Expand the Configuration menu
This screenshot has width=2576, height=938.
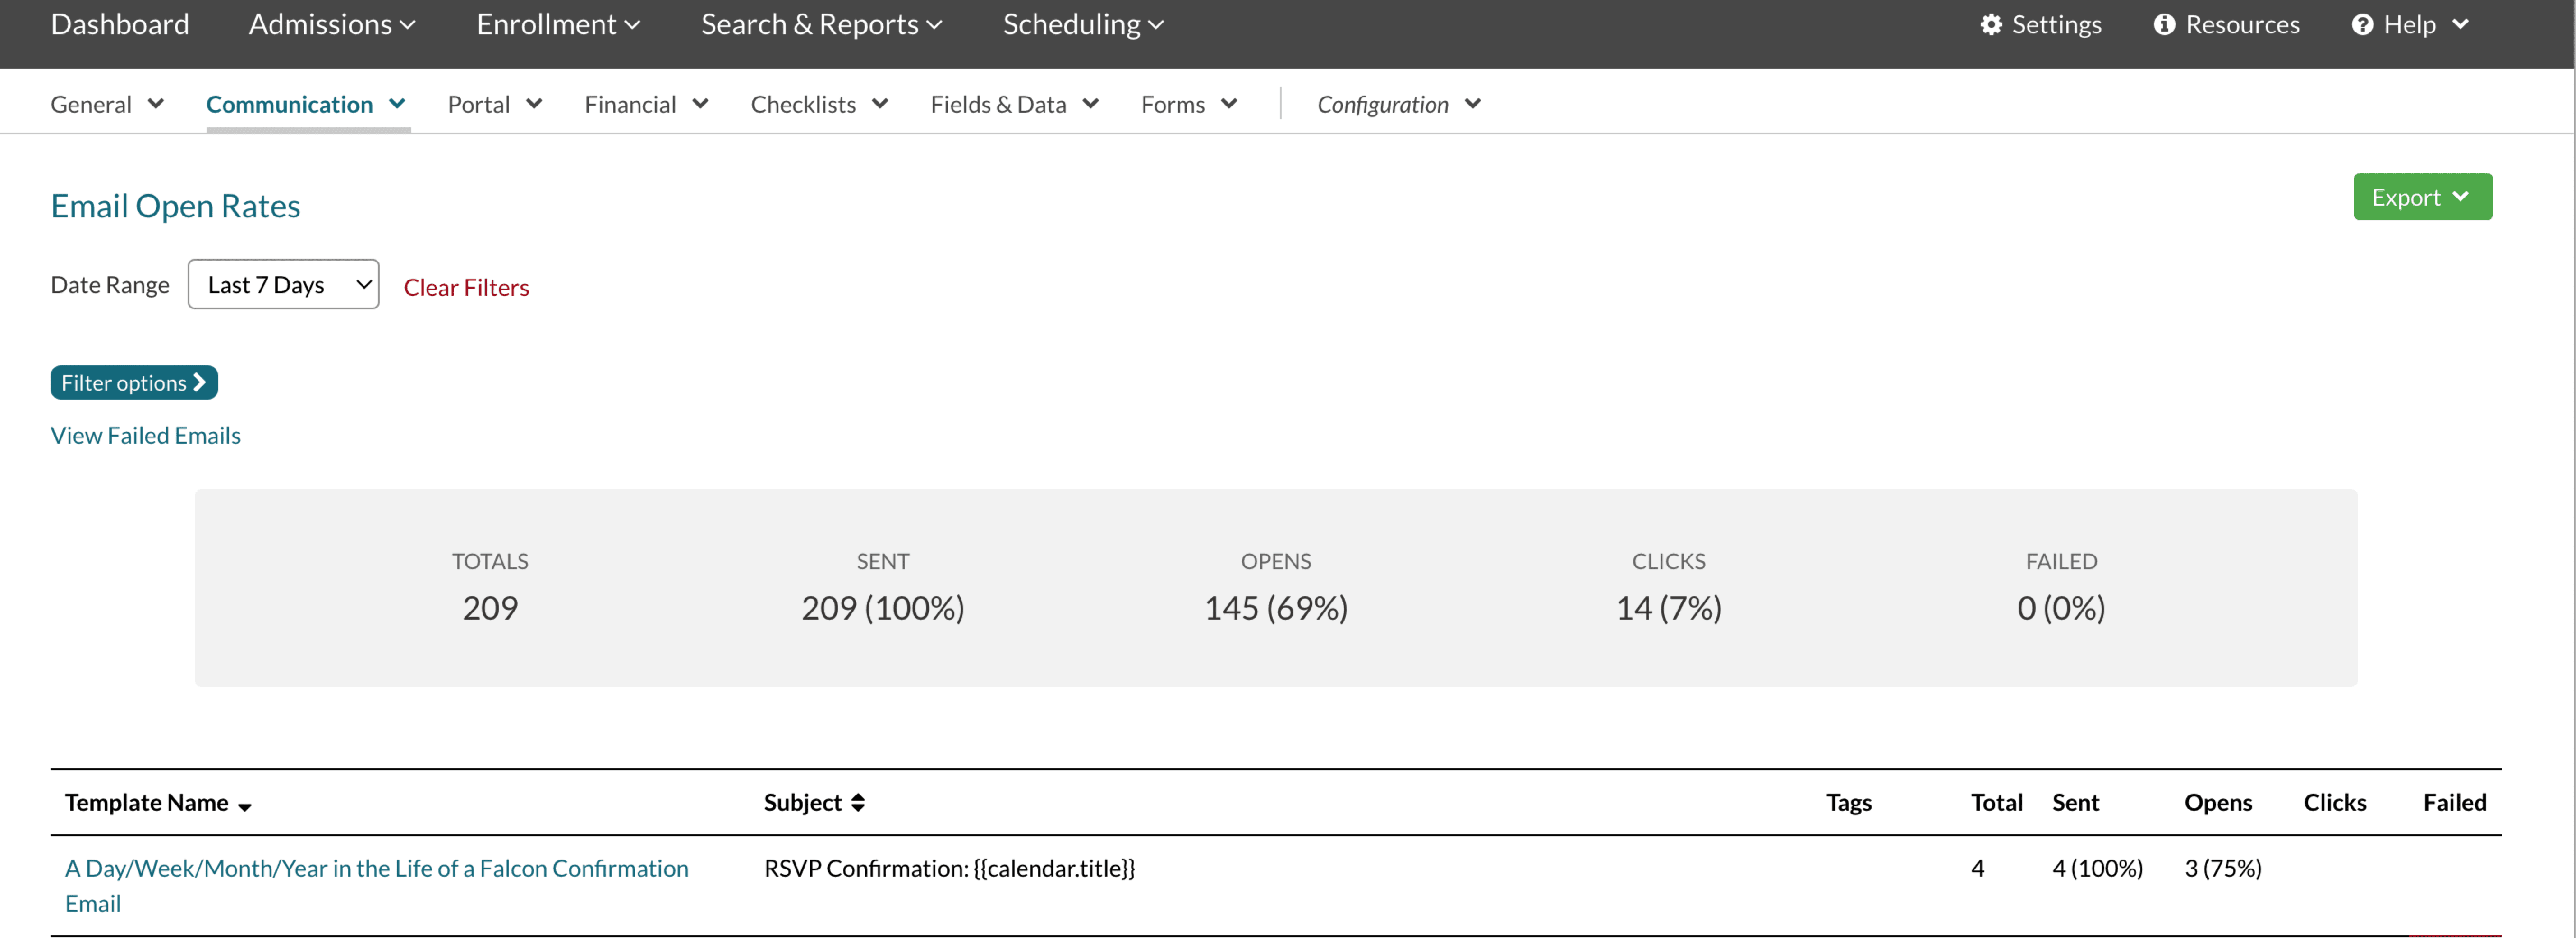pos(1398,105)
